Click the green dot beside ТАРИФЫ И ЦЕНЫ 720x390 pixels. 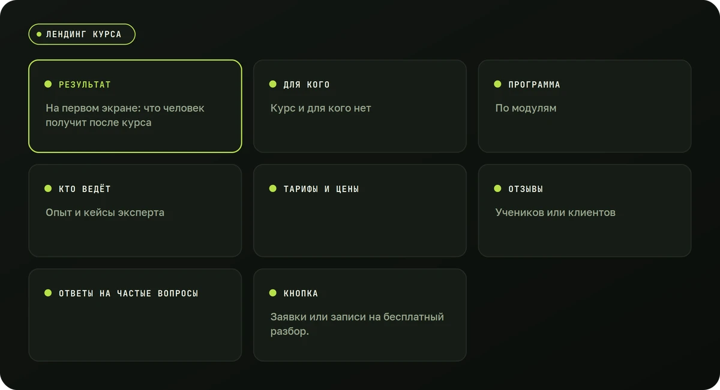[272, 188]
